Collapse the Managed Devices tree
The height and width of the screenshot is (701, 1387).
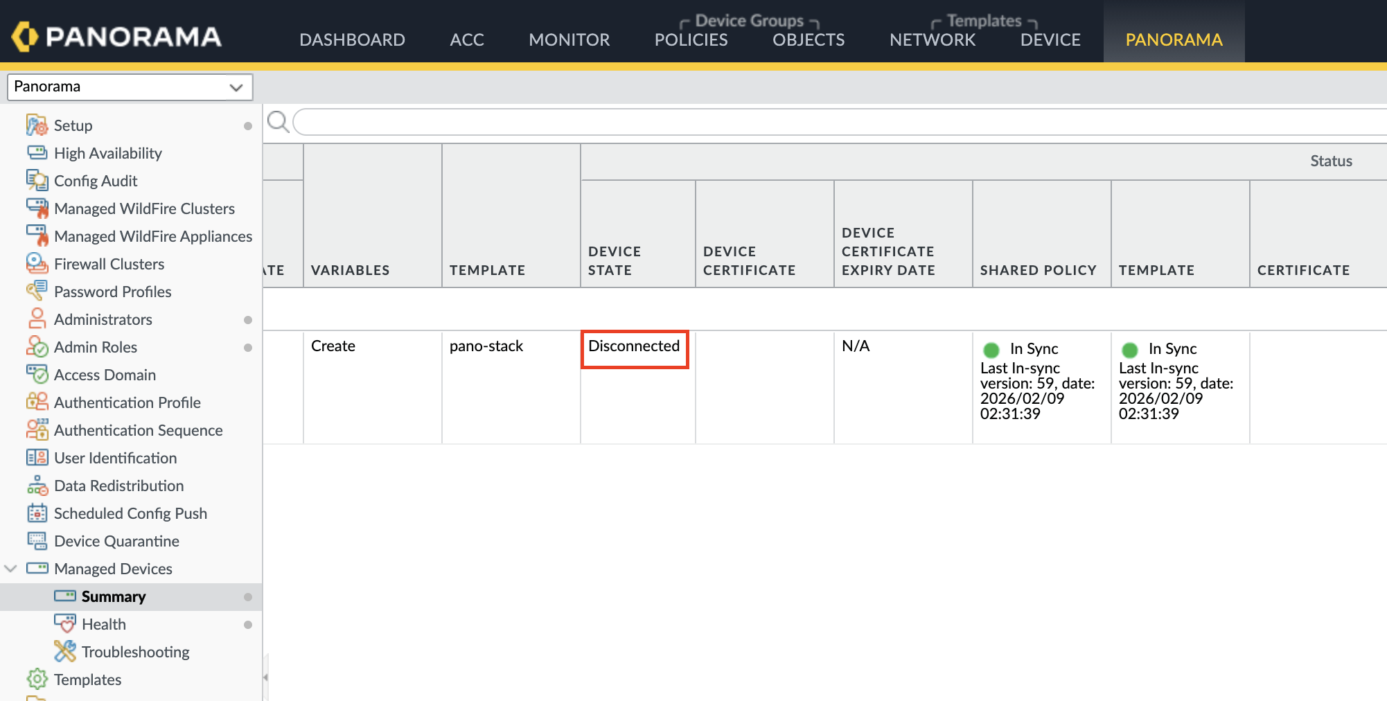coord(10,569)
